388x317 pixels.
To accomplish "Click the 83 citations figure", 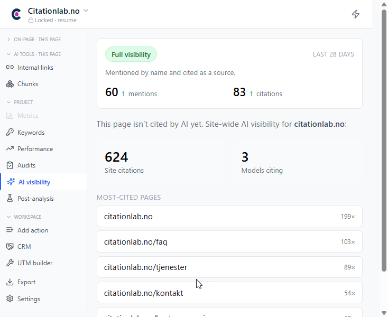I will click(239, 92).
